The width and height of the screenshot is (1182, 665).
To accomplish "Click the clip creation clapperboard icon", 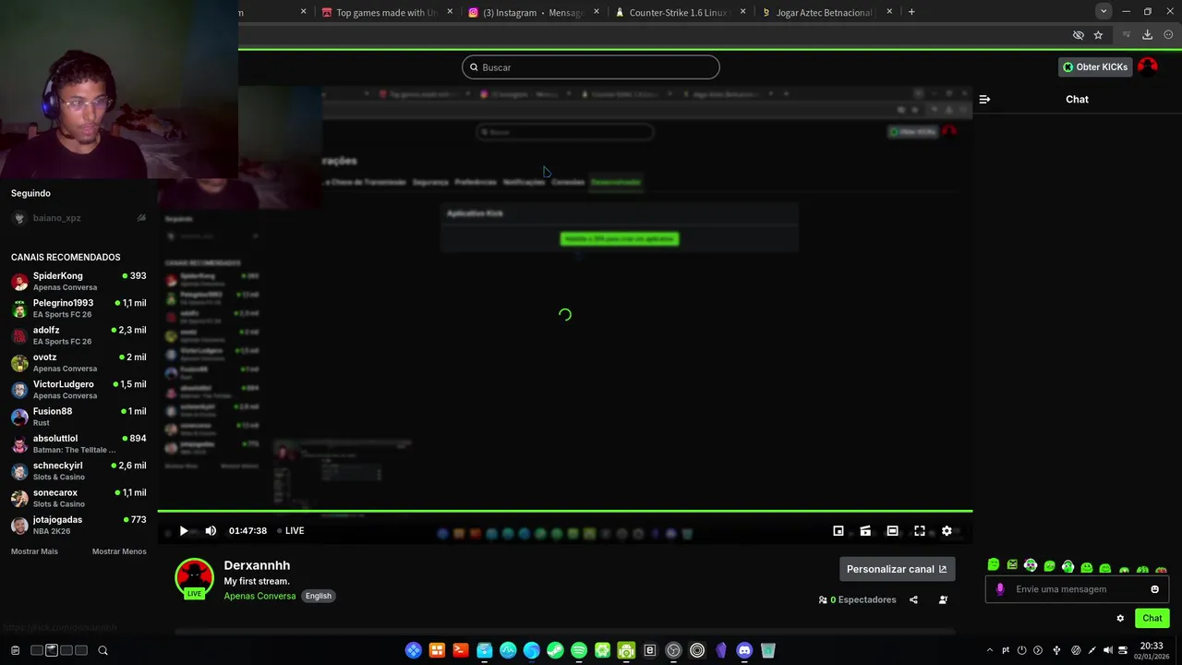I will (x=865, y=531).
